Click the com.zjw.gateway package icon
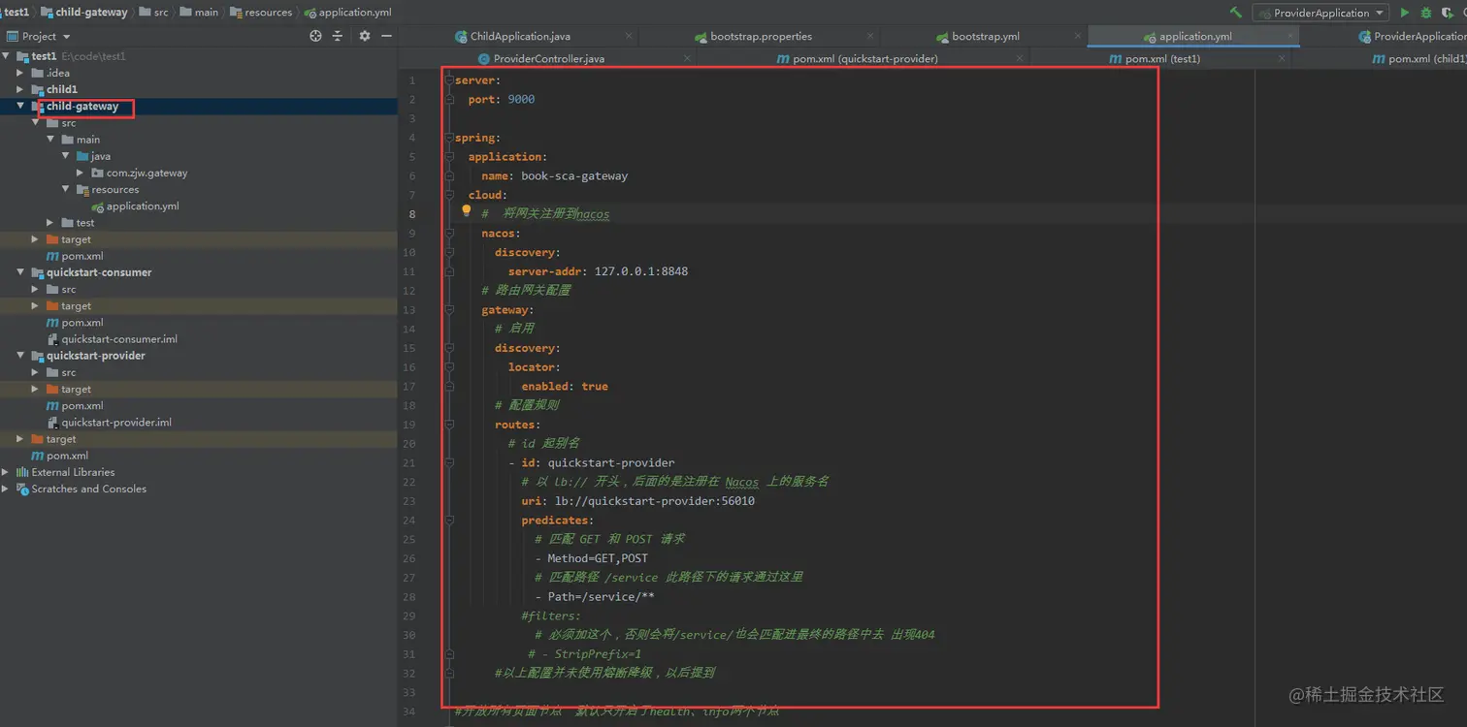1467x727 pixels. (98, 174)
